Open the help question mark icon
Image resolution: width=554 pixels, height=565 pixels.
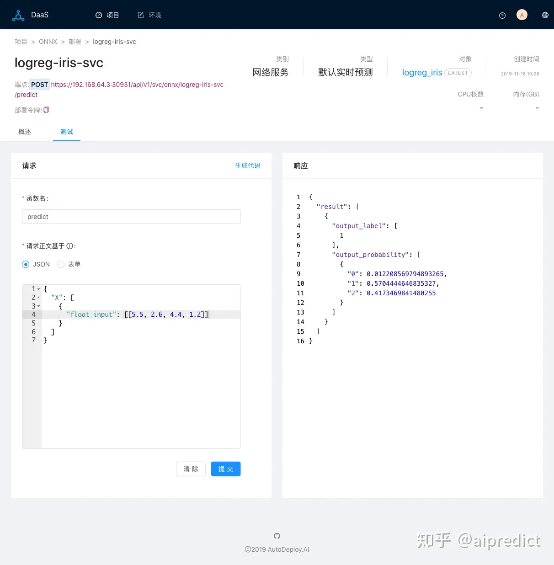502,15
